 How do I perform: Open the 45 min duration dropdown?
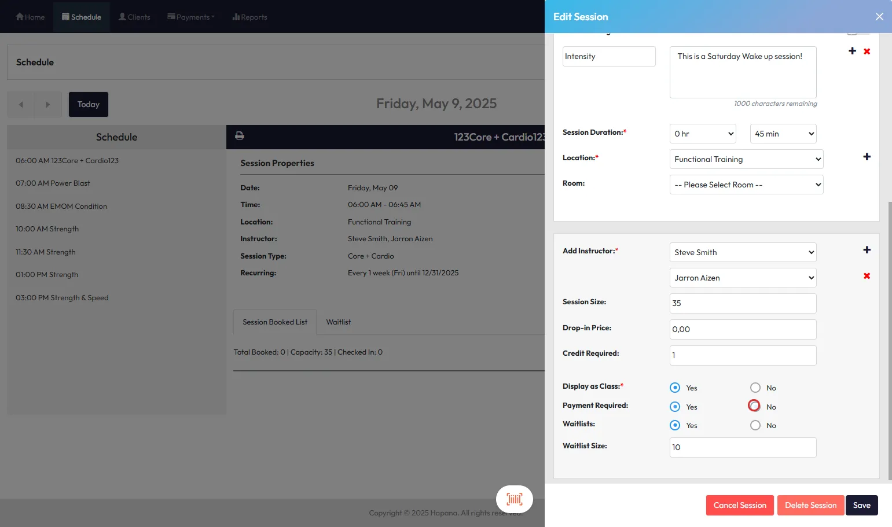click(x=783, y=134)
